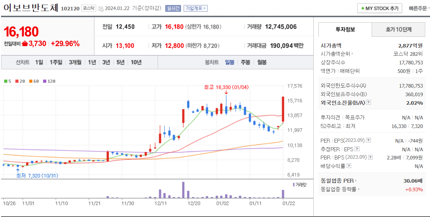Select 3개월 line chart period
The image size is (430, 217).
click(75, 62)
